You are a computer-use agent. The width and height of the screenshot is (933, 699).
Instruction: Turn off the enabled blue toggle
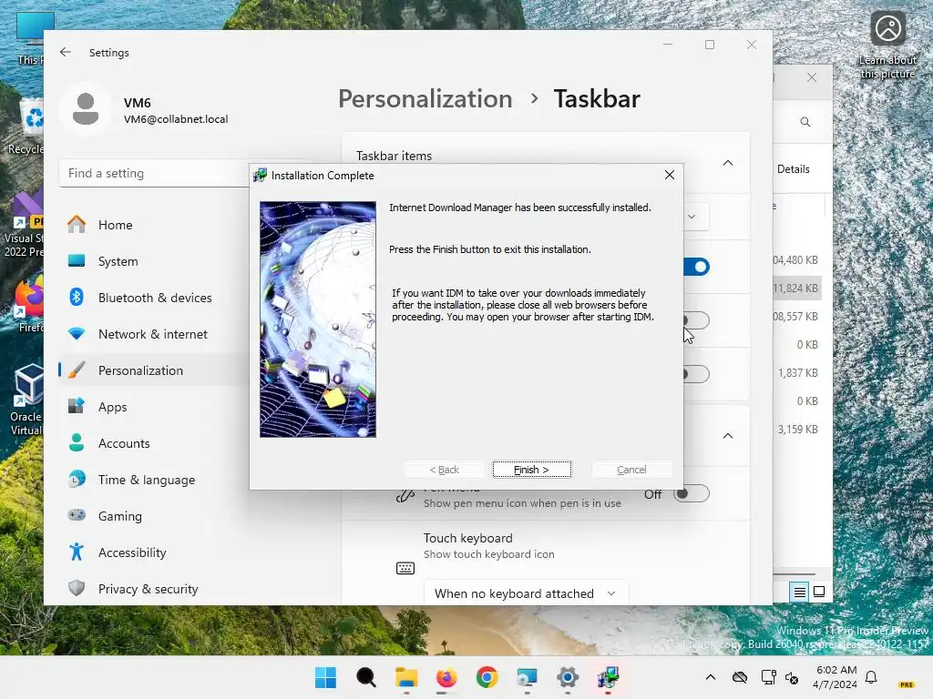click(696, 267)
